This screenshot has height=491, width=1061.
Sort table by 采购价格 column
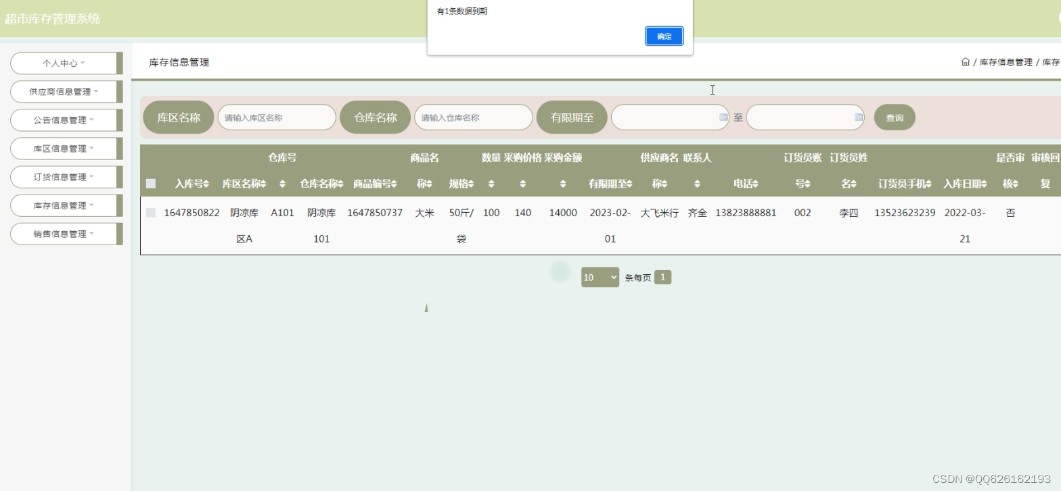coord(522,184)
